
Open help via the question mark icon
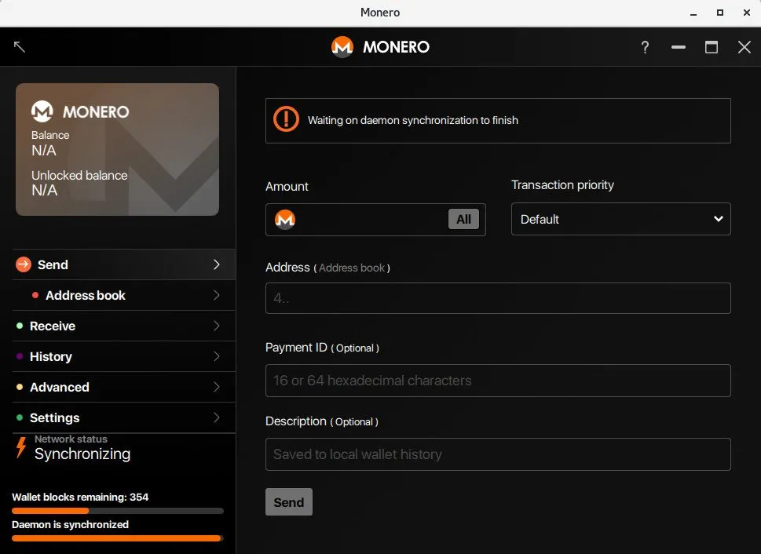pyautogui.click(x=645, y=47)
